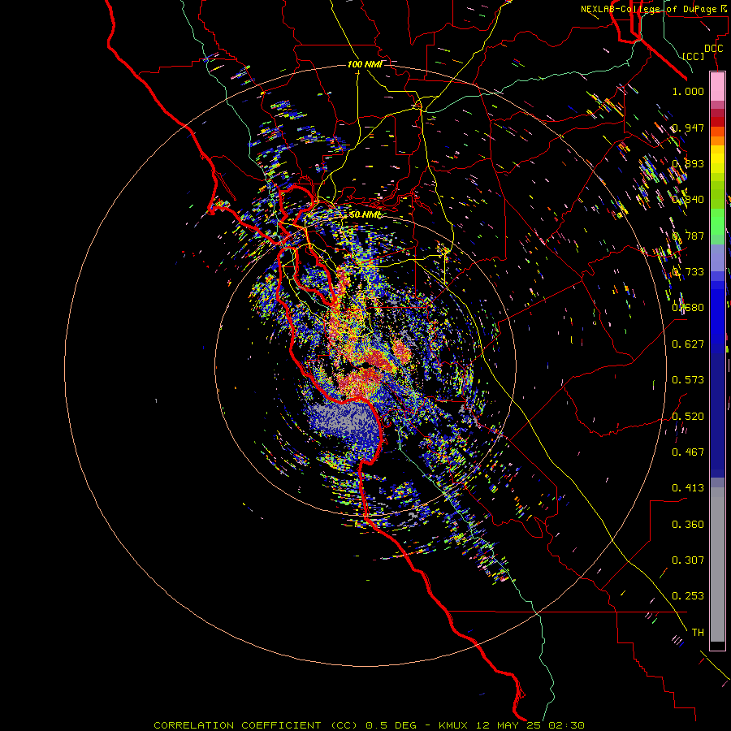Pick the olive green segment of the color bar
Viewport: 731px width, 731px height.
[x=717, y=193]
